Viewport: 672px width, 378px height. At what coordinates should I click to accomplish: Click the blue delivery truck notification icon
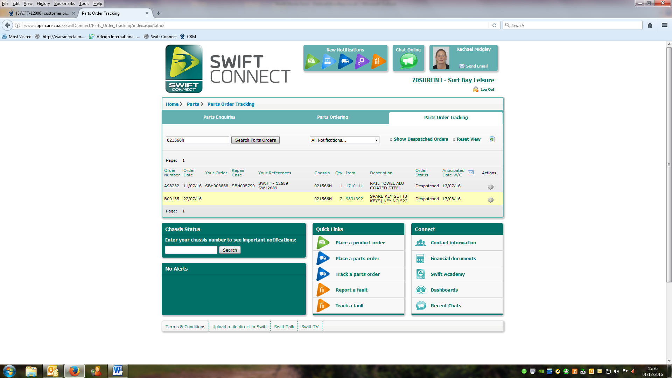click(x=345, y=61)
